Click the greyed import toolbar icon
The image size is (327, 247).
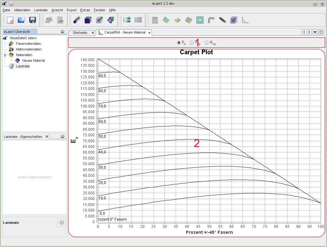click(49, 20)
